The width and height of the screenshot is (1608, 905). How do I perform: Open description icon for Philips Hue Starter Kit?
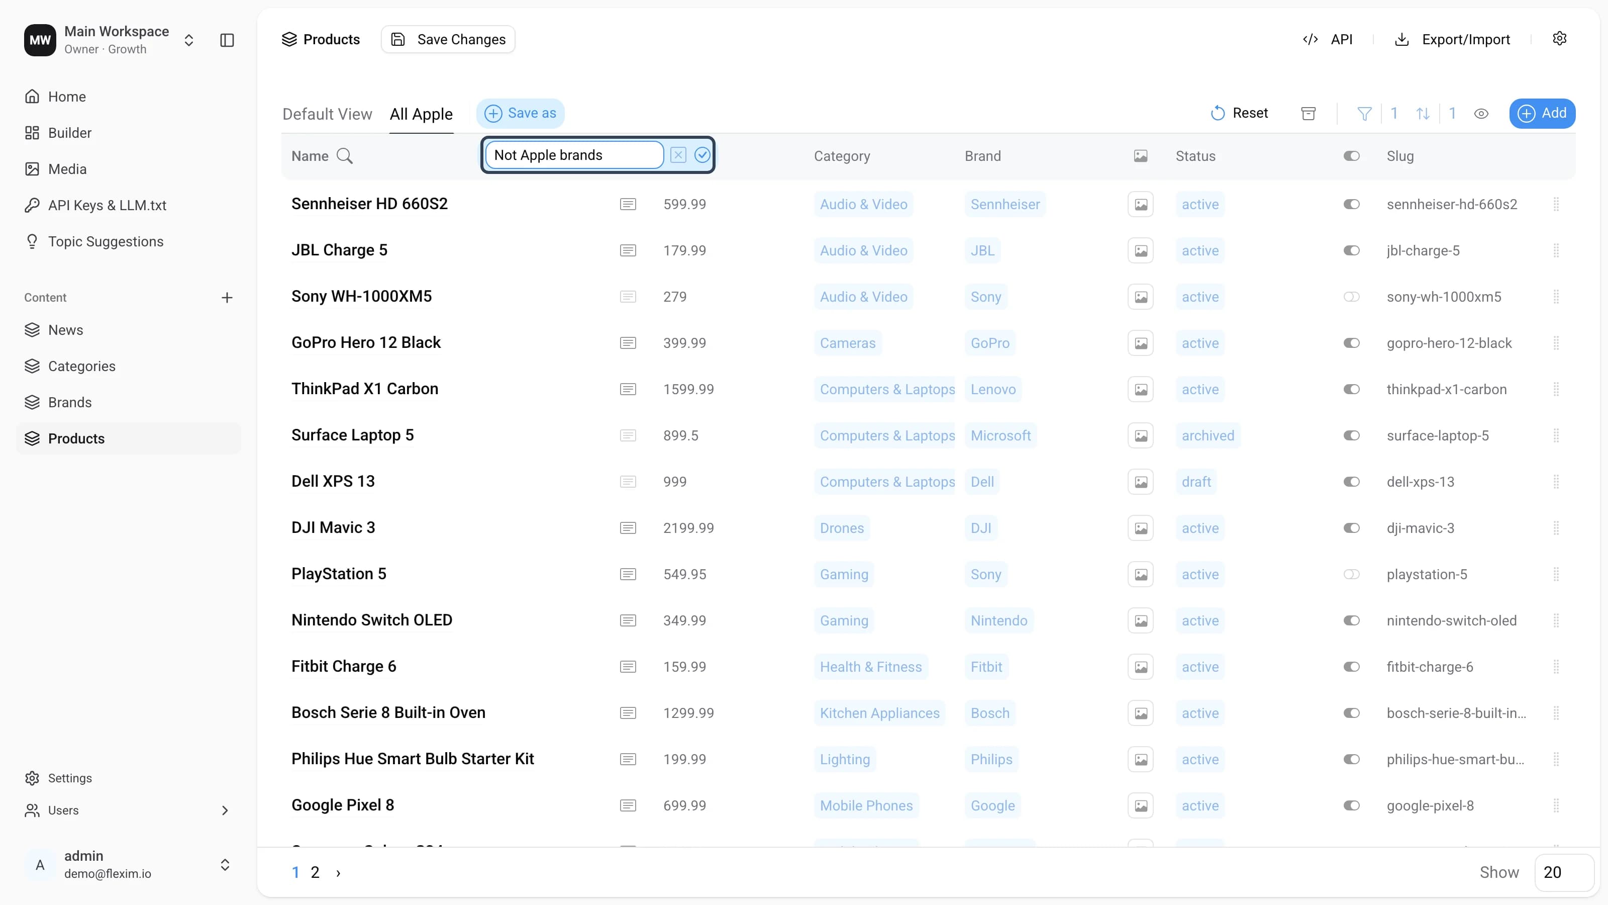(628, 759)
